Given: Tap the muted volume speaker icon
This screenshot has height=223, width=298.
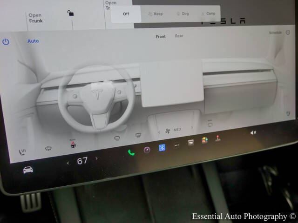Looking at the screenshot, I should tap(253, 132).
